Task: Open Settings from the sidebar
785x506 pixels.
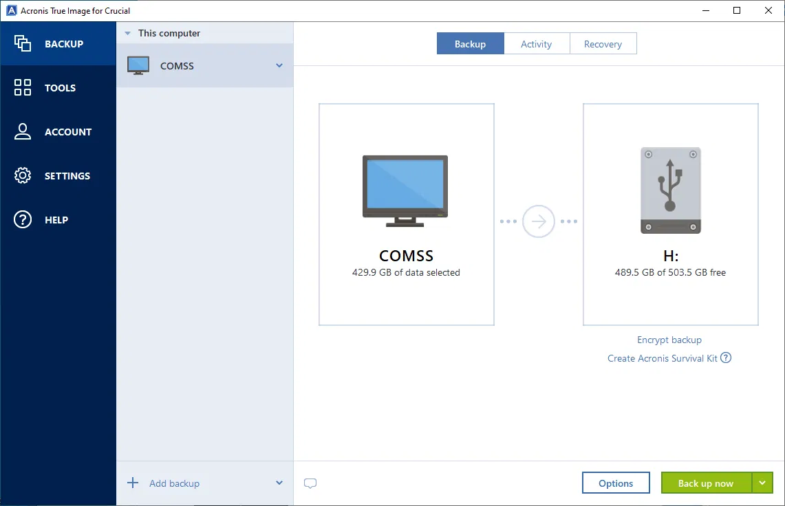Action: [23, 175]
